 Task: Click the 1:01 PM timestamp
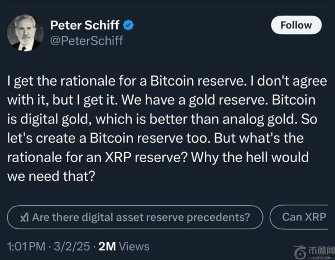tap(26, 246)
